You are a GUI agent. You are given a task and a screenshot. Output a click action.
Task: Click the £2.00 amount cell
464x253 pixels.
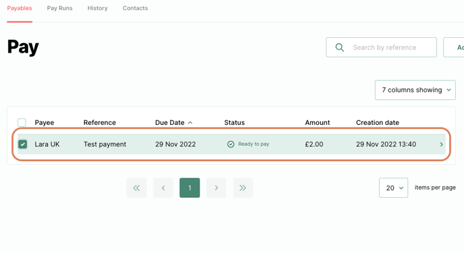pyautogui.click(x=314, y=144)
